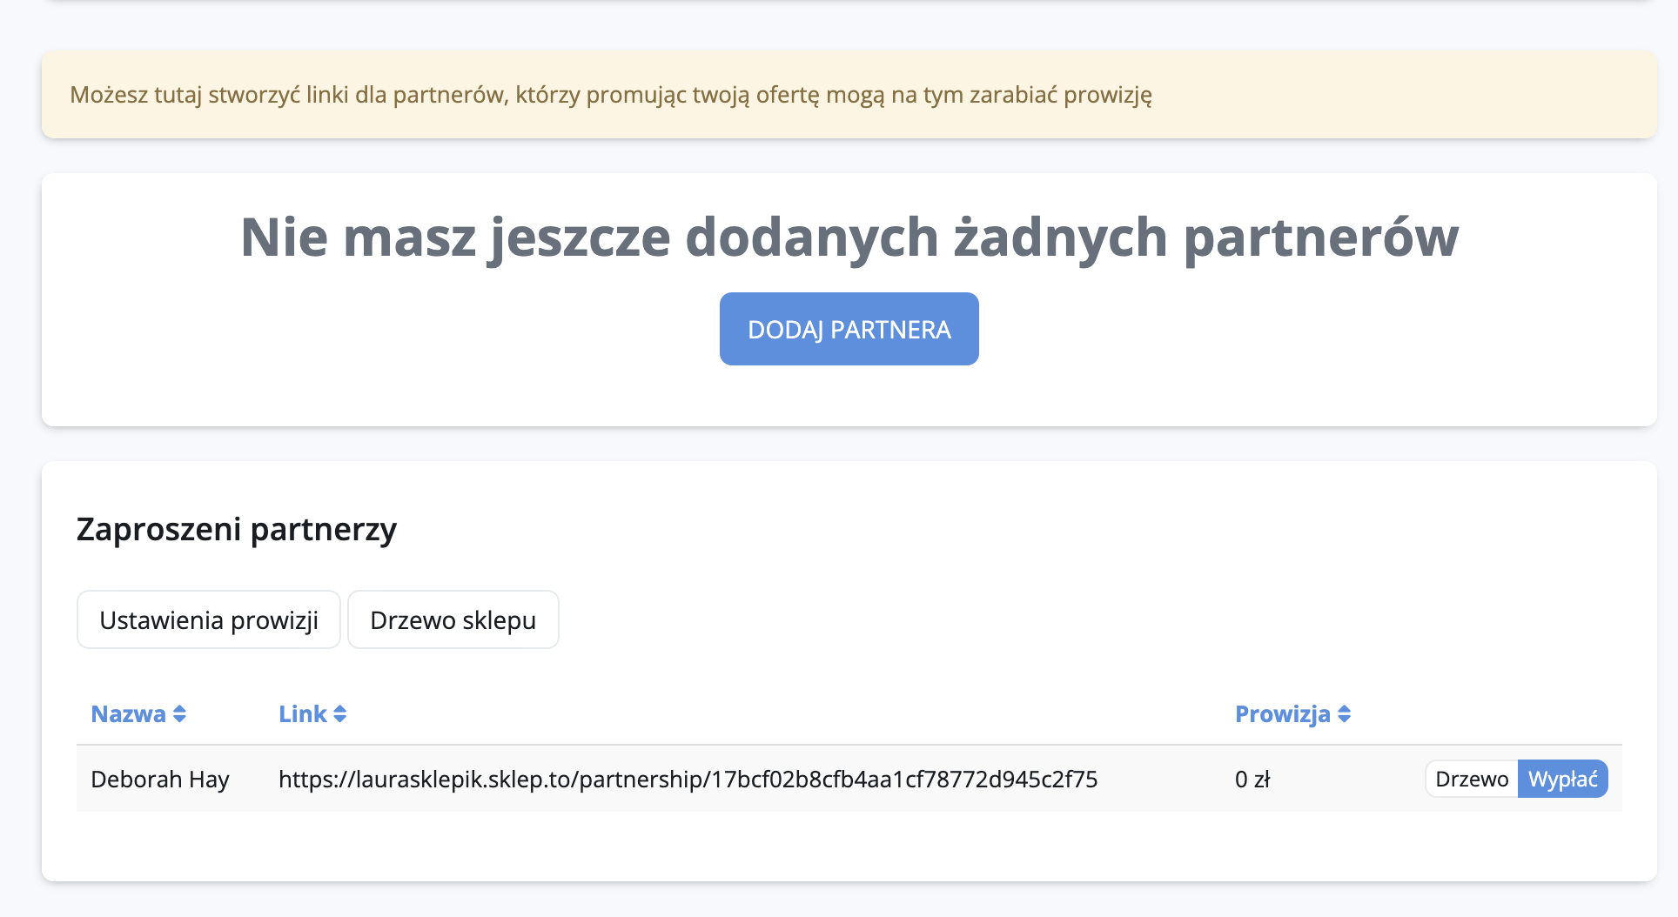The image size is (1678, 917).
Task: Sort partners by the Link header text
Action: tap(302, 714)
